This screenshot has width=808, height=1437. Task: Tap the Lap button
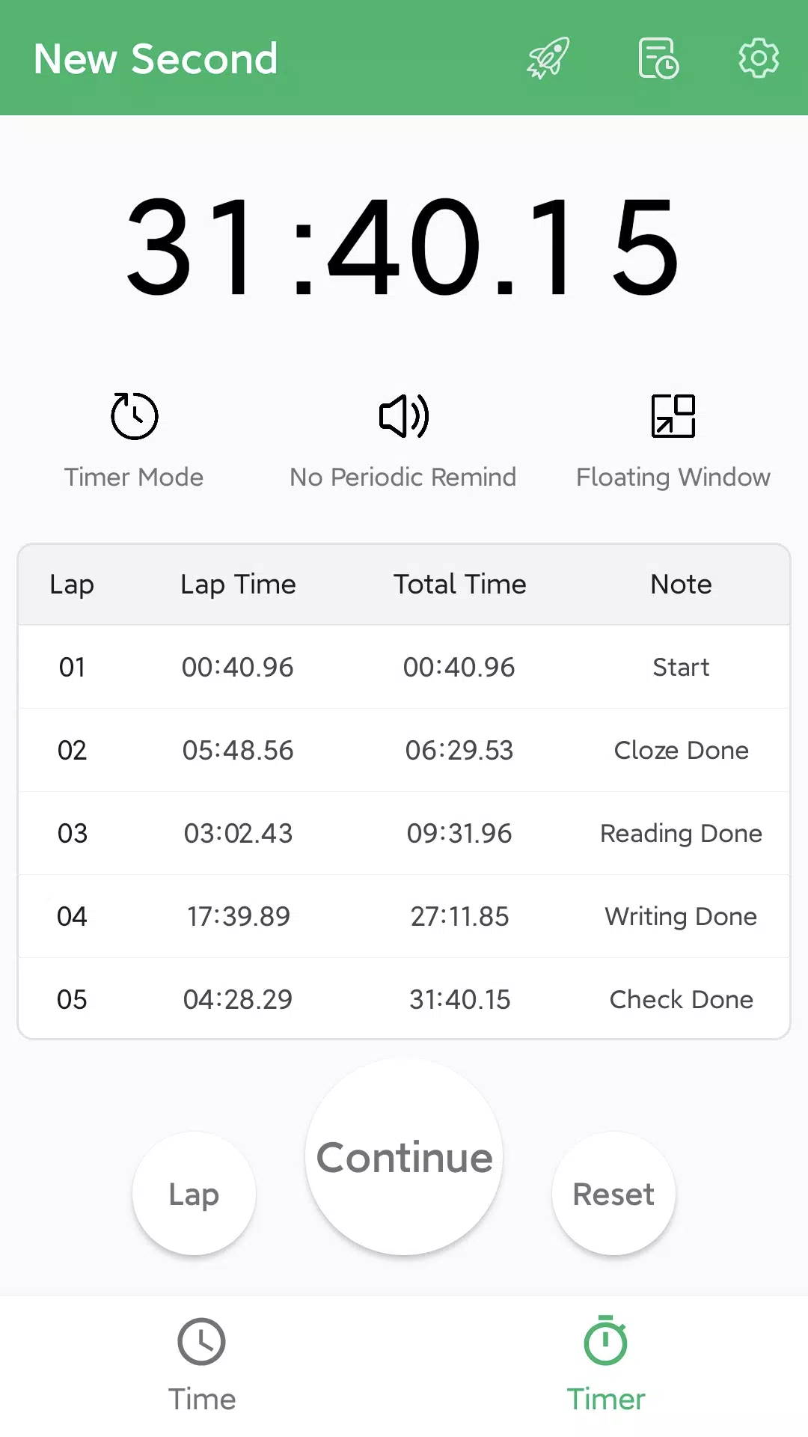click(194, 1194)
